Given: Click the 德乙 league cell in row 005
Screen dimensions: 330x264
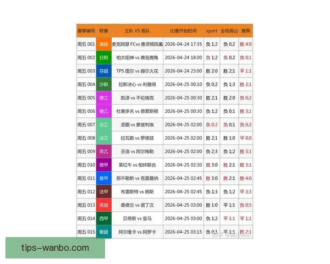Looking at the screenshot, I should tap(104, 98).
